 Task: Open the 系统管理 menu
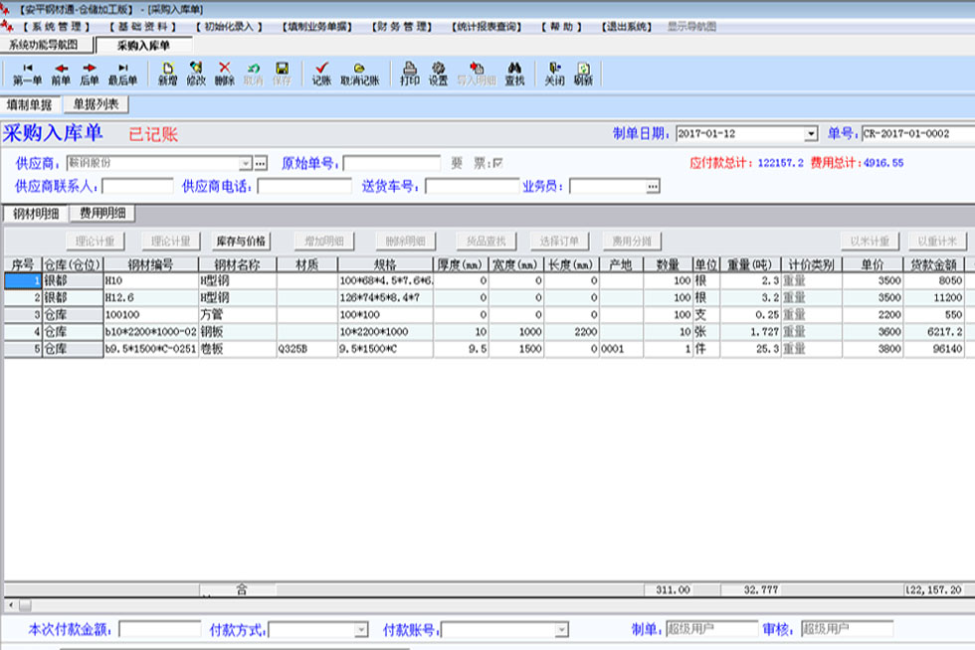click(57, 27)
